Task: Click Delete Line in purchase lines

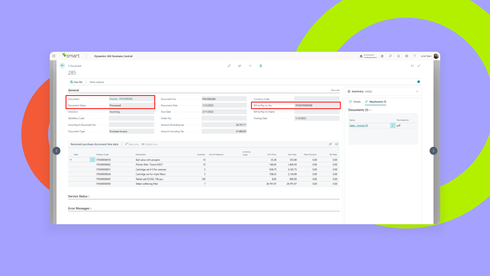Action: tap(149, 144)
